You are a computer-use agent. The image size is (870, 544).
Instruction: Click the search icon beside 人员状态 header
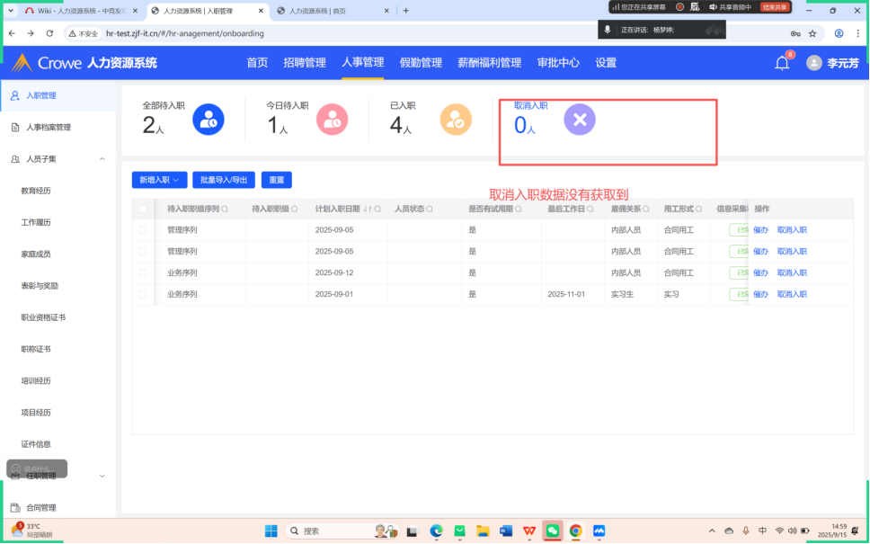tap(430, 209)
